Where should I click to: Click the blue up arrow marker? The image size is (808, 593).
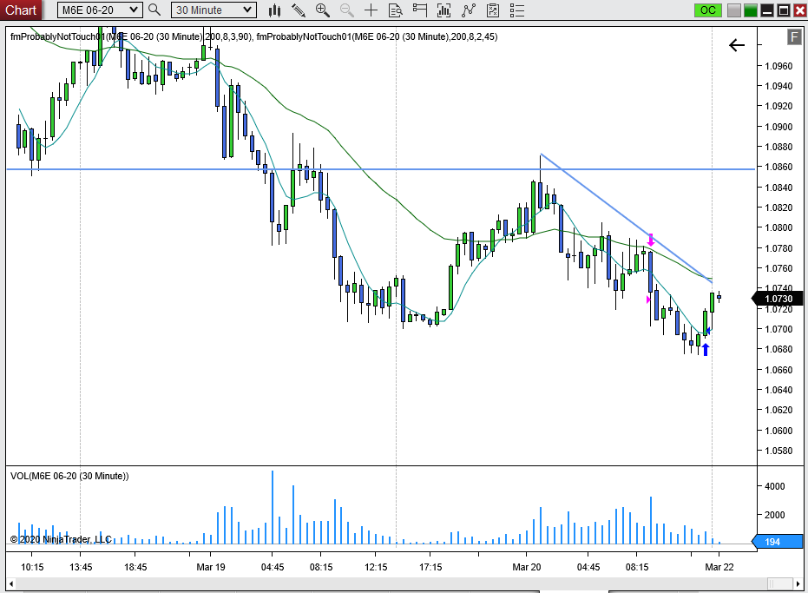[706, 349]
